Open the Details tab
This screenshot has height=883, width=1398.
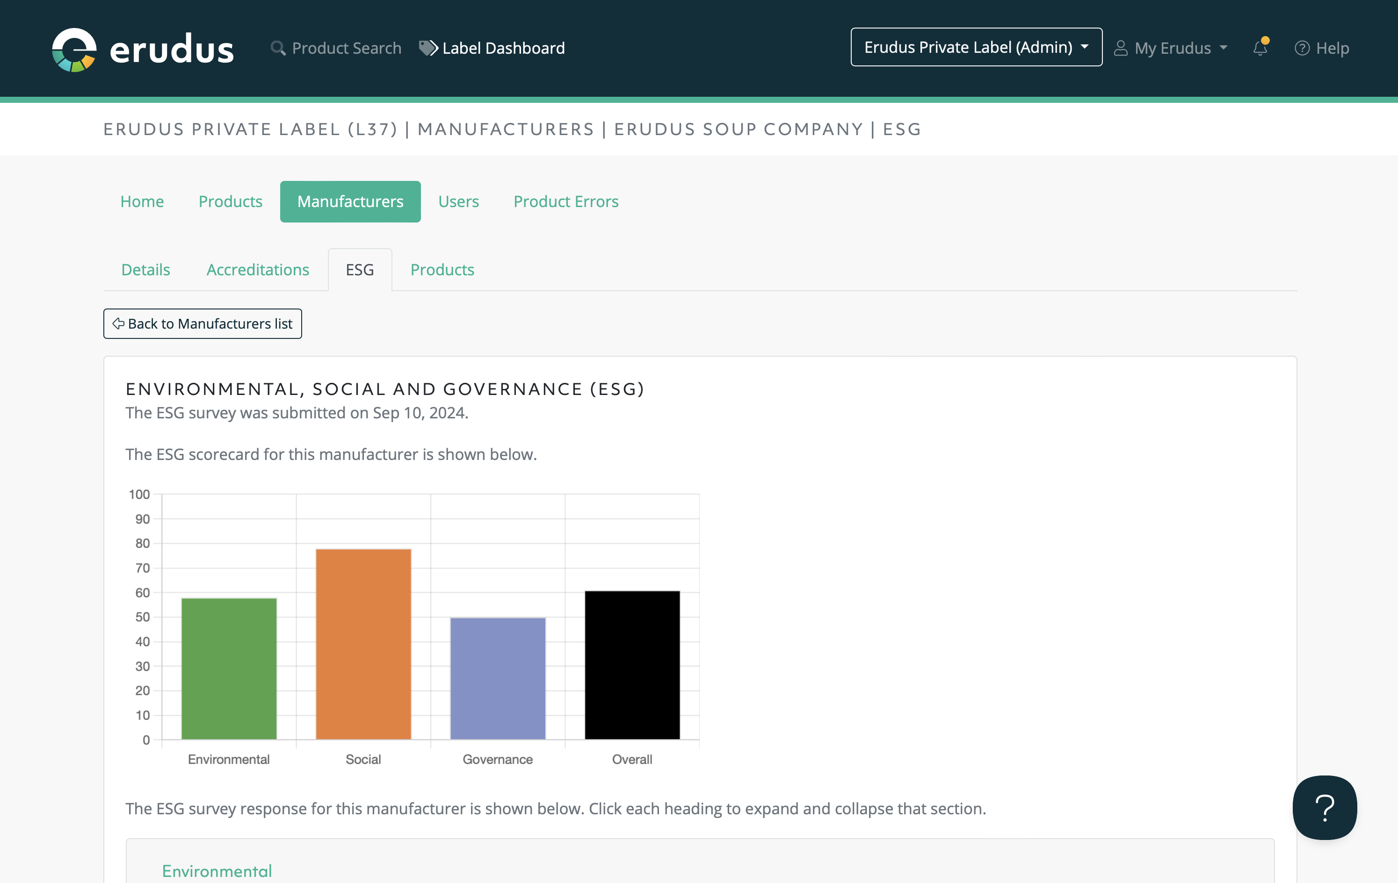[x=146, y=270]
